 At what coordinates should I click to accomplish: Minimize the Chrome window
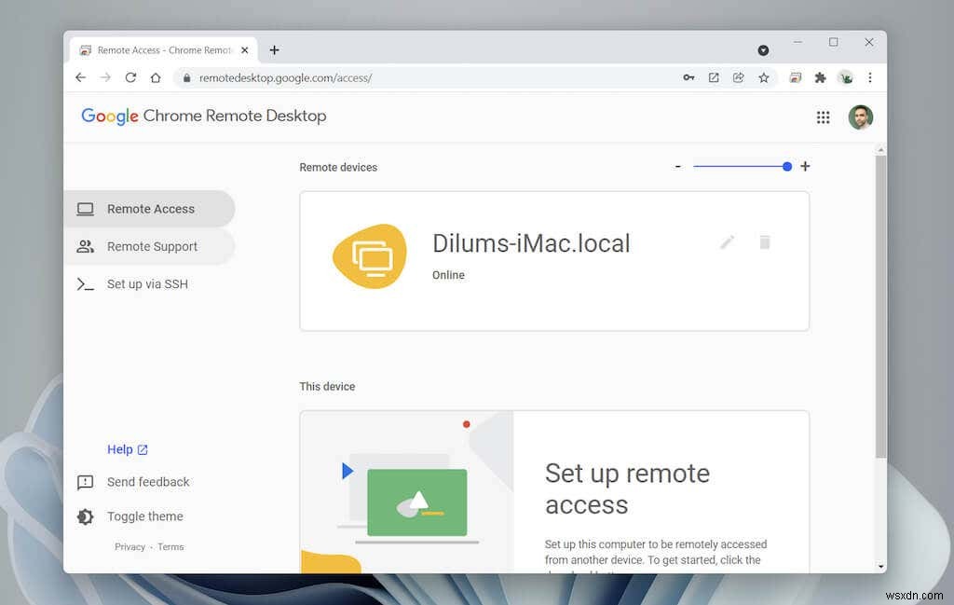coord(797,42)
